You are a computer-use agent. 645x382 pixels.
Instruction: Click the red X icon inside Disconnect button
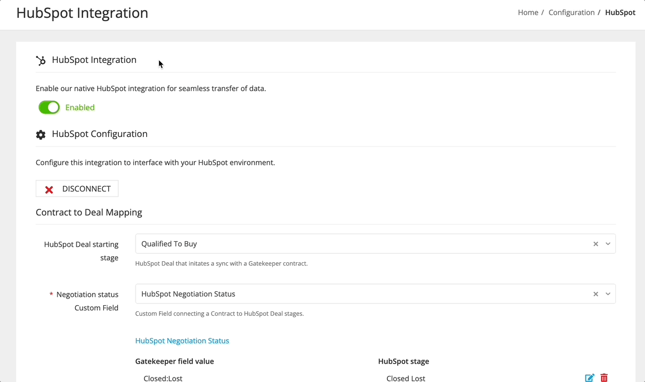tap(49, 188)
